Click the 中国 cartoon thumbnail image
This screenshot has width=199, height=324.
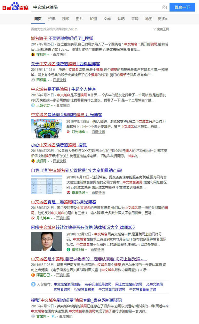[x=46, y=129]
